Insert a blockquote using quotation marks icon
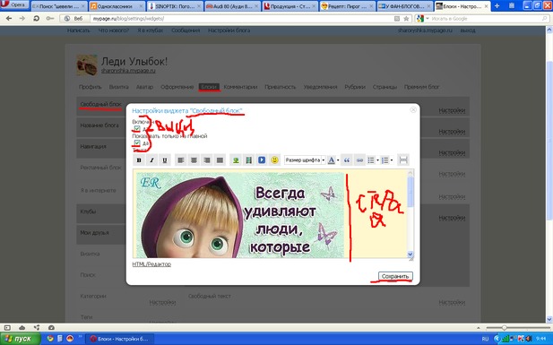This screenshot has width=553, height=345. (347, 160)
